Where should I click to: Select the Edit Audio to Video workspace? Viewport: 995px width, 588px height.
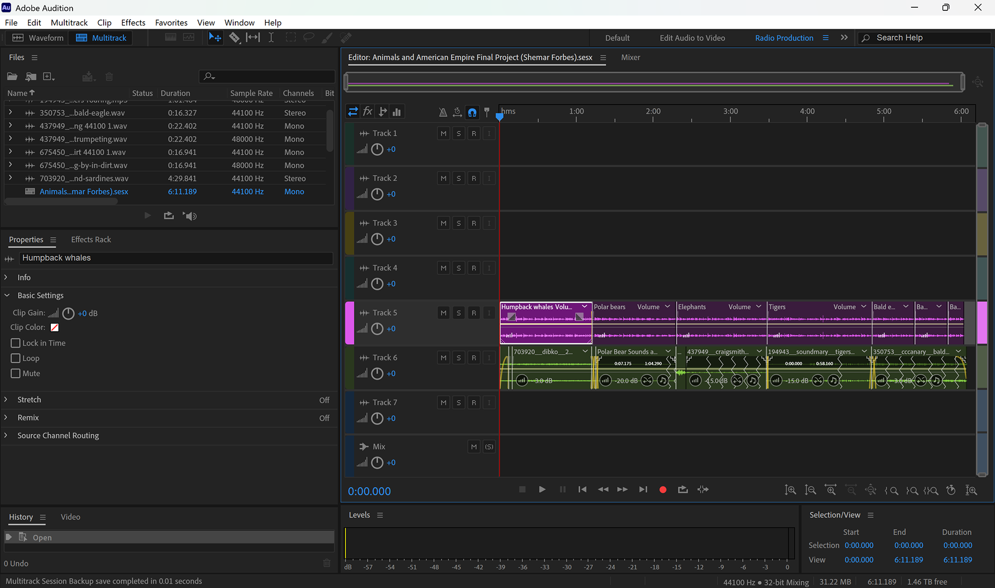[692, 38]
